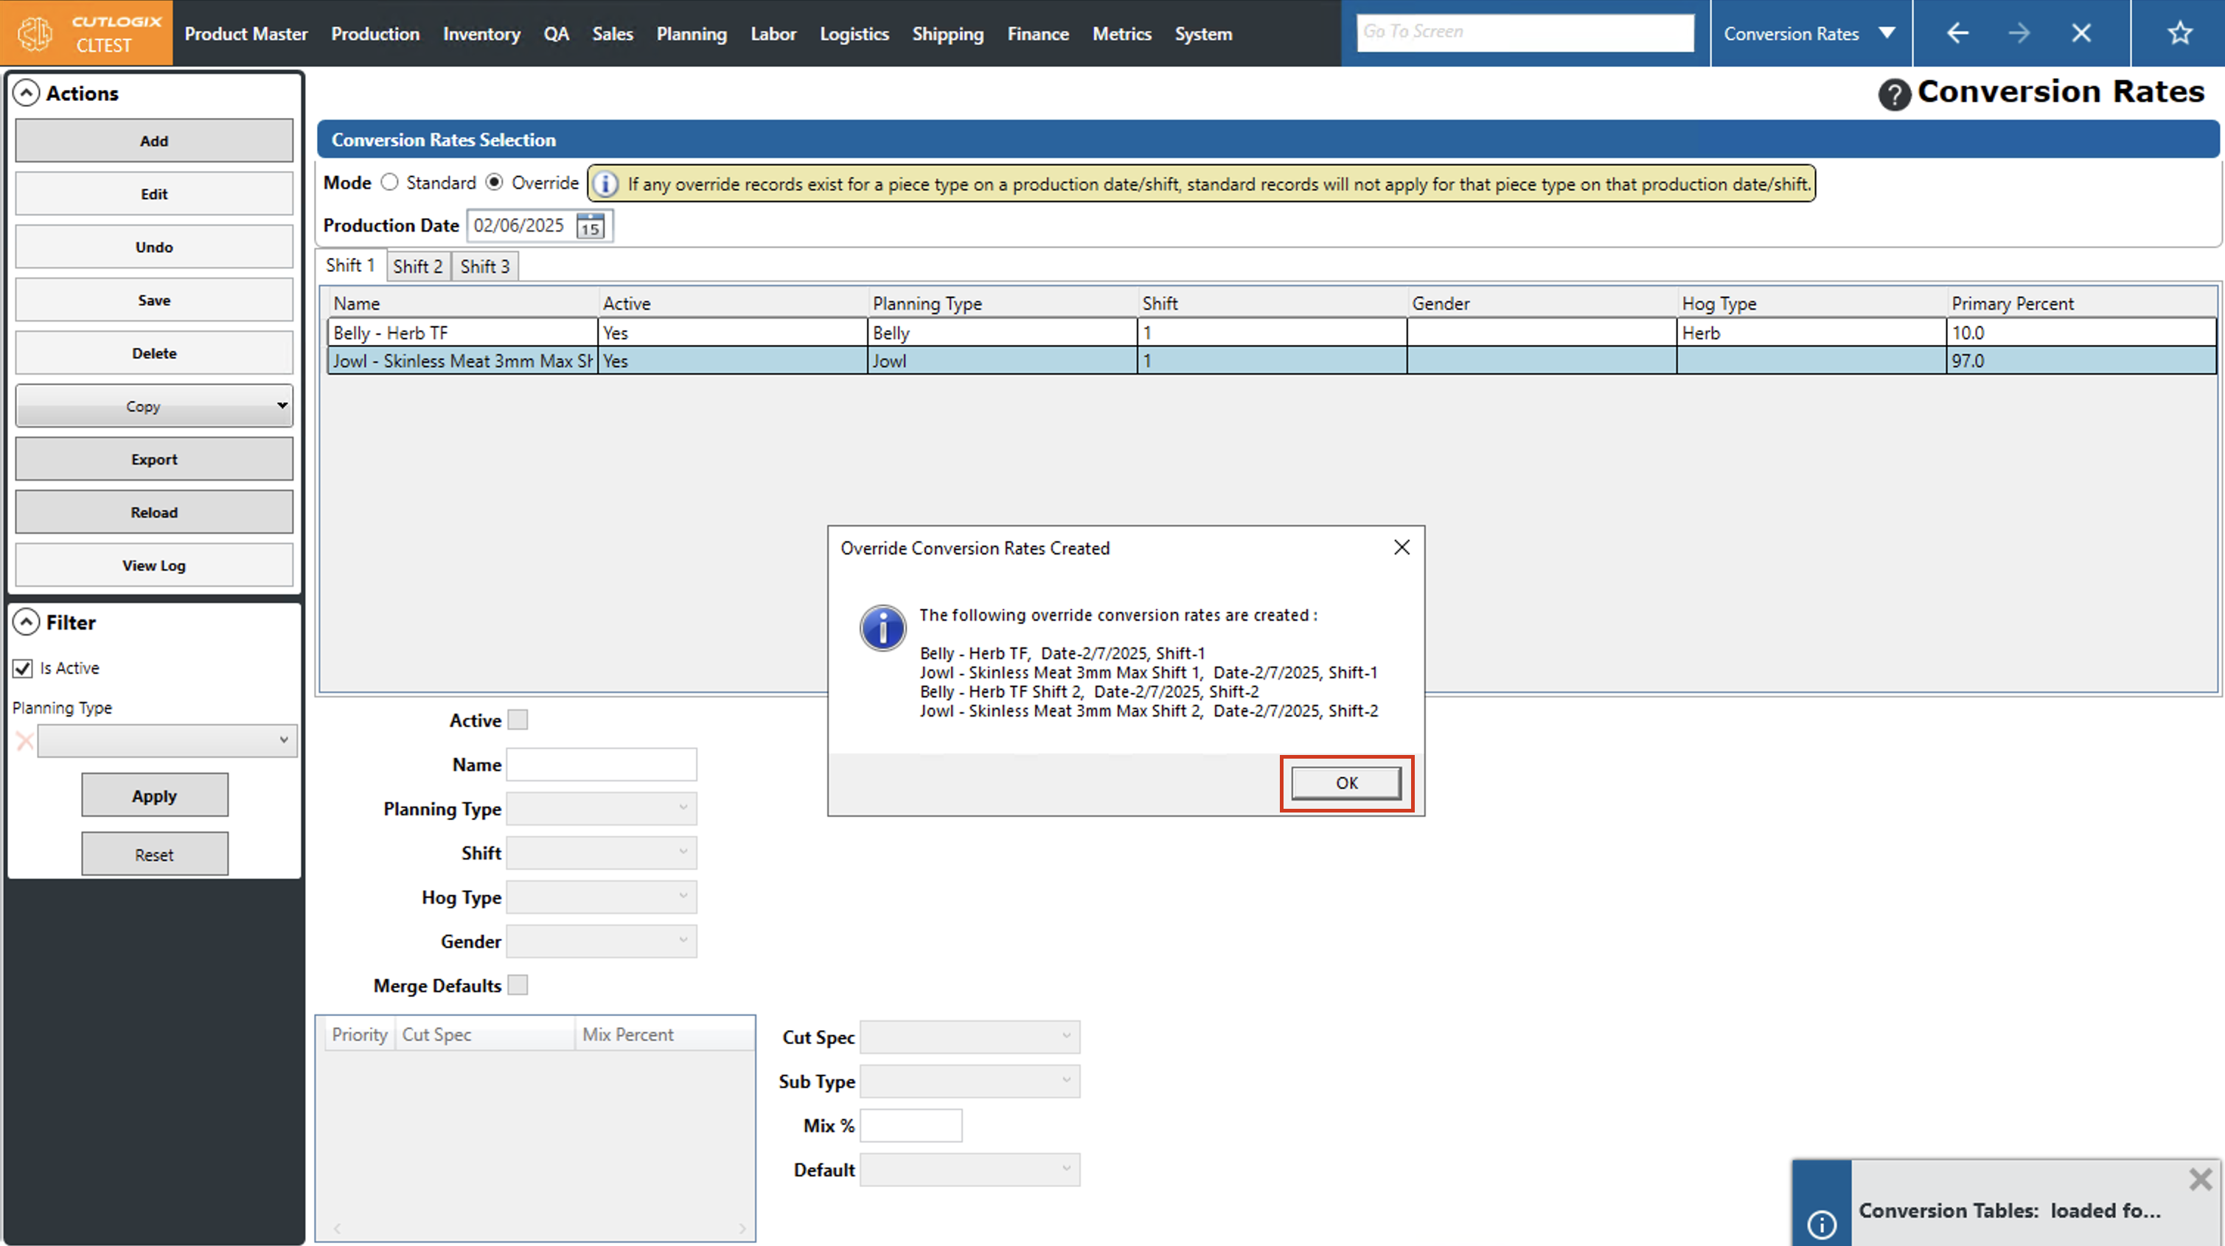
Task: Open the Production menu
Action: pos(375,34)
